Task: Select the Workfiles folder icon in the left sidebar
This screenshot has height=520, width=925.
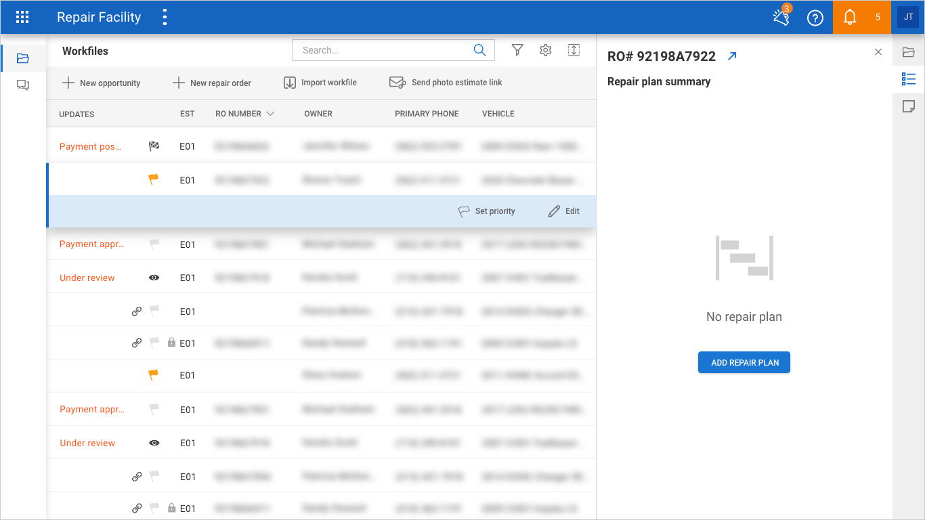Action: point(23,58)
